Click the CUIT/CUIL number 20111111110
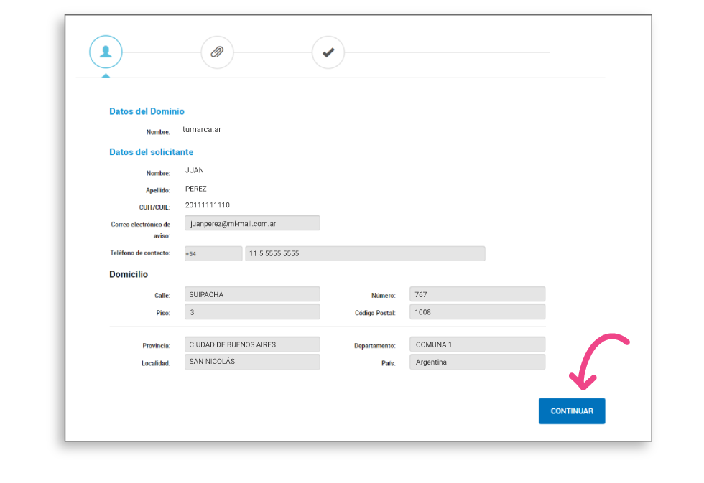 [x=208, y=205]
